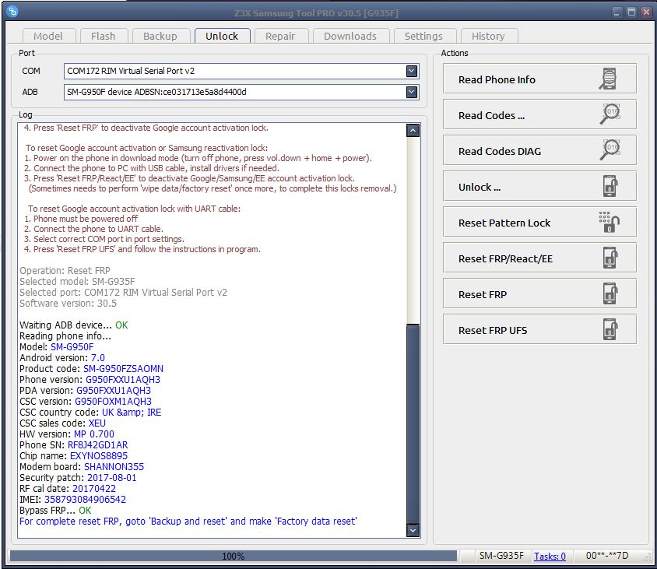Image resolution: width=657 pixels, height=569 pixels.
Task: Click the Read Phone Info magnifier icon
Action: pyautogui.click(x=608, y=79)
